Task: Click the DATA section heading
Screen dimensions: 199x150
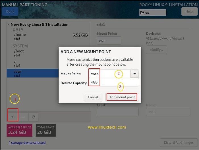Action: (18, 30)
